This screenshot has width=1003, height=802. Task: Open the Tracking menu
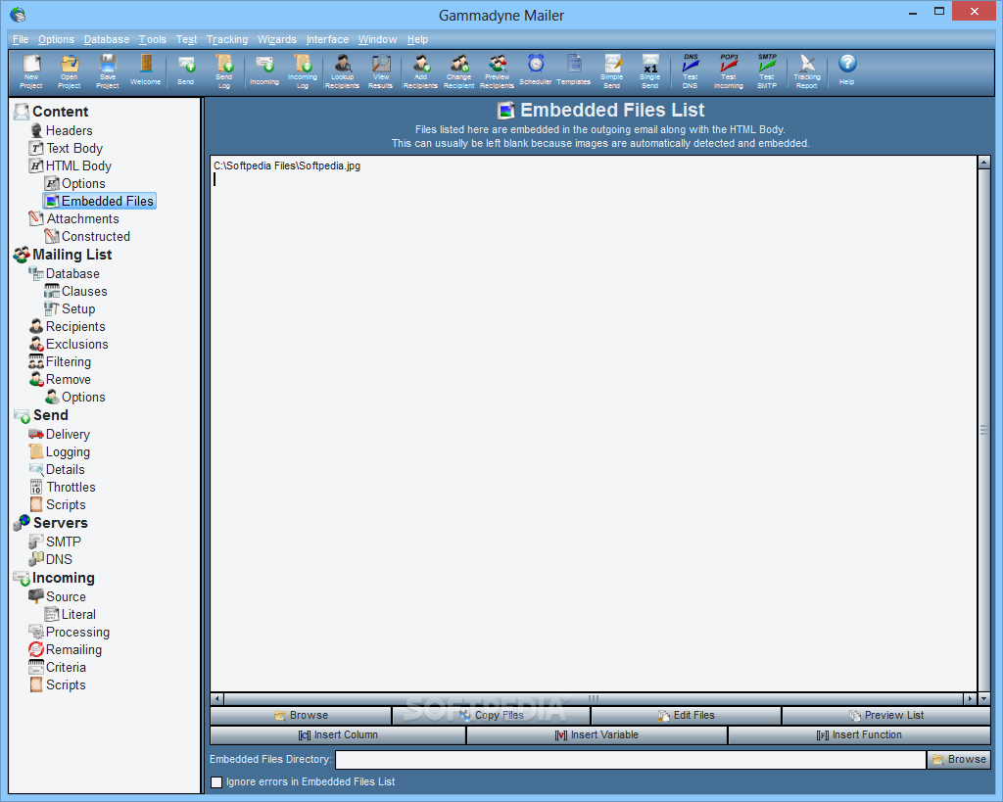pyautogui.click(x=227, y=39)
